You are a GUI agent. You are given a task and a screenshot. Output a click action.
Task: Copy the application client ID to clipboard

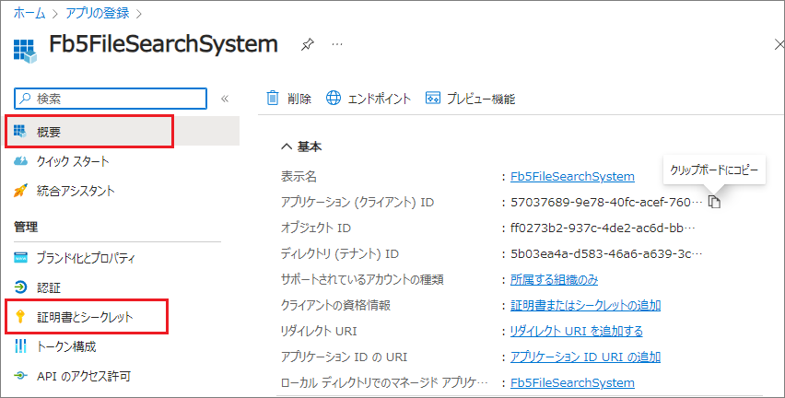[715, 202]
